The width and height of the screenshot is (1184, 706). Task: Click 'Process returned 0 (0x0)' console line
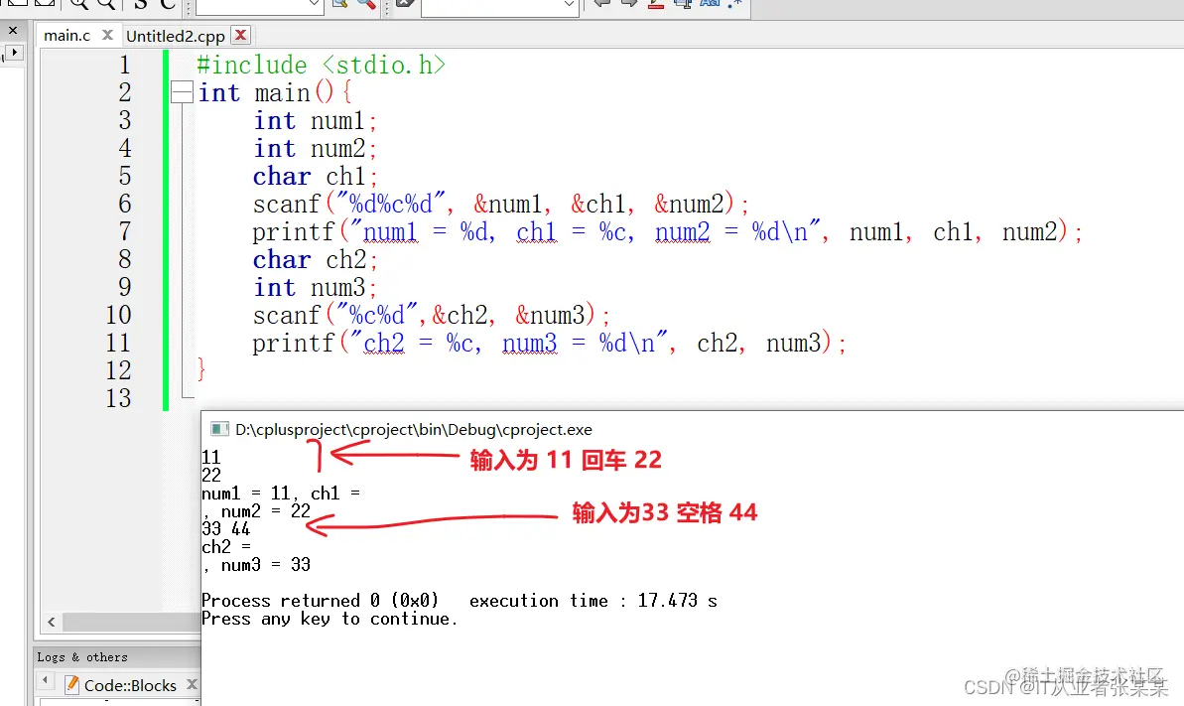pos(321,601)
